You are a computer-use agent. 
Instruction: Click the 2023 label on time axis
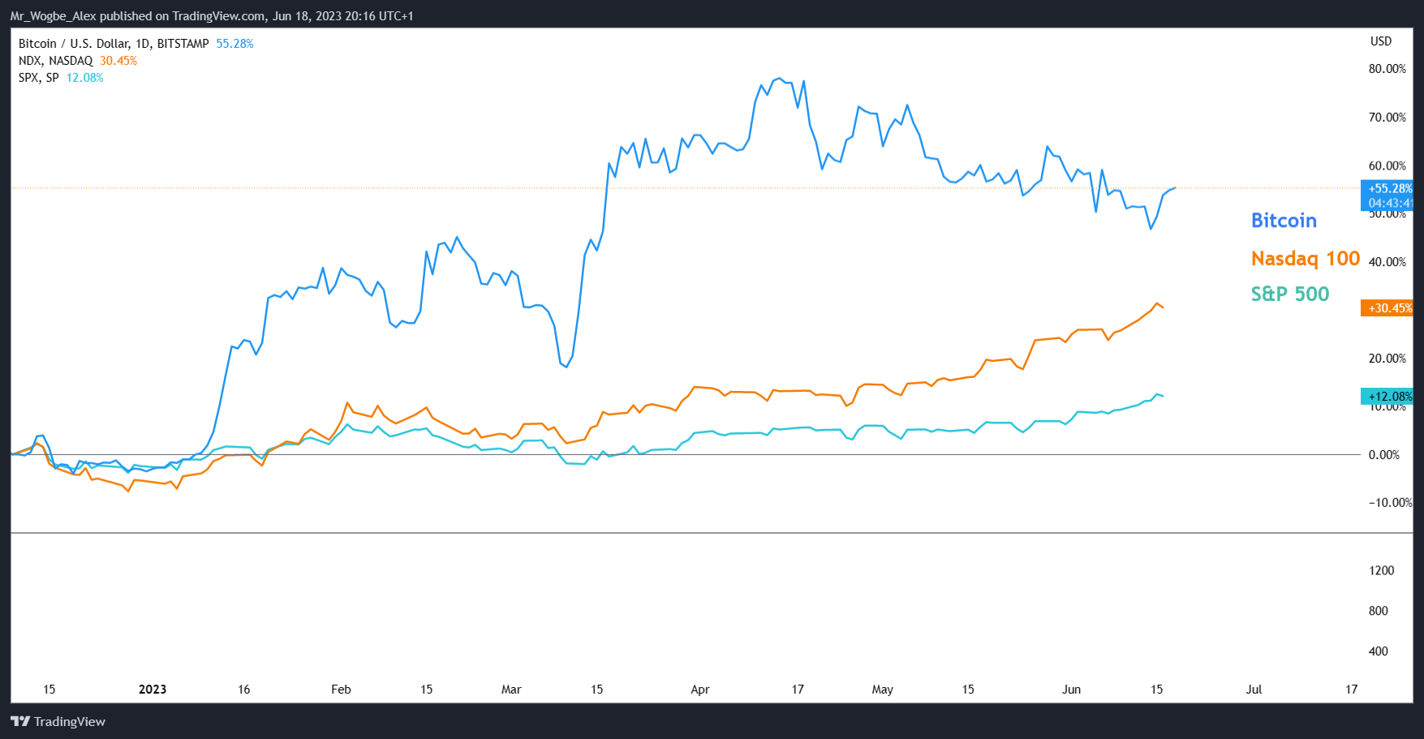pyautogui.click(x=153, y=690)
